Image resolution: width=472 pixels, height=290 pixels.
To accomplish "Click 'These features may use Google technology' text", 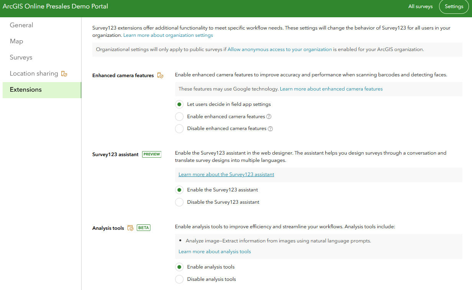I will pyautogui.click(x=228, y=89).
